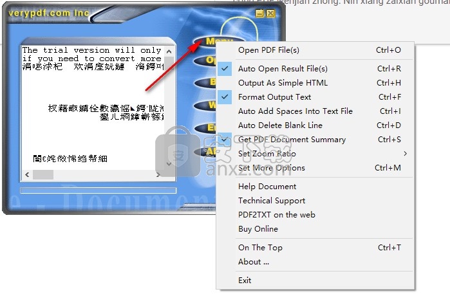The width and height of the screenshot is (450, 305).
Task: Close the verypdf window
Action: coord(270,14)
